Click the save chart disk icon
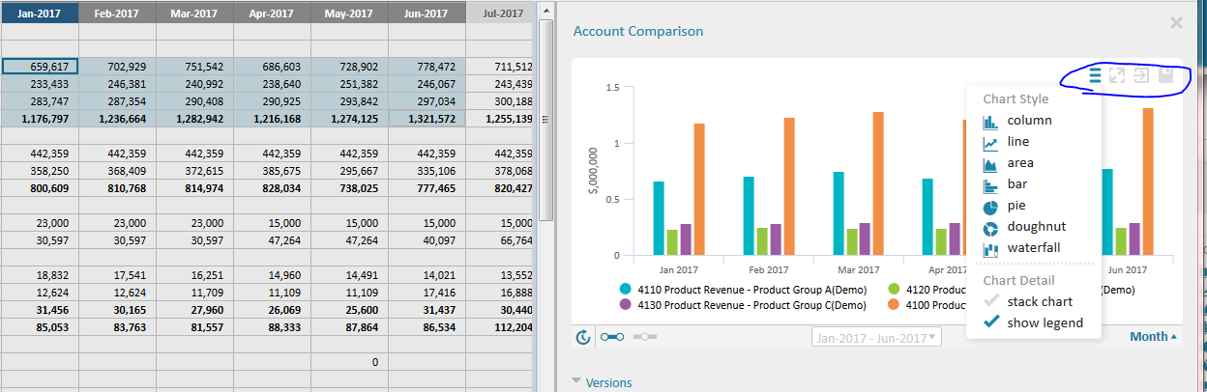The height and width of the screenshot is (392, 1207). (x=1166, y=75)
